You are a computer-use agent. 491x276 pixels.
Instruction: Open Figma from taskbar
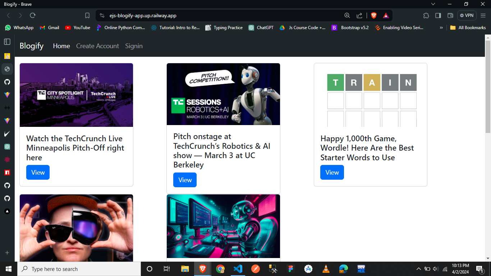coord(291,269)
